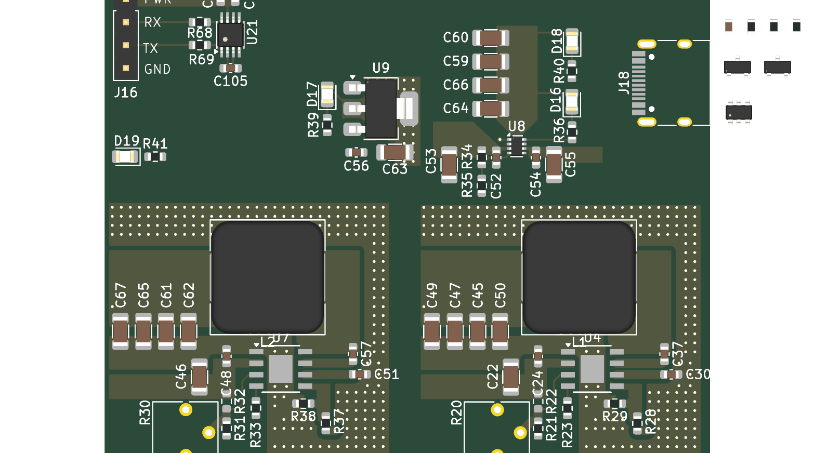Click the D18 LED near J18
Image resolution: width=815 pixels, height=453 pixels.
tap(572, 42)
